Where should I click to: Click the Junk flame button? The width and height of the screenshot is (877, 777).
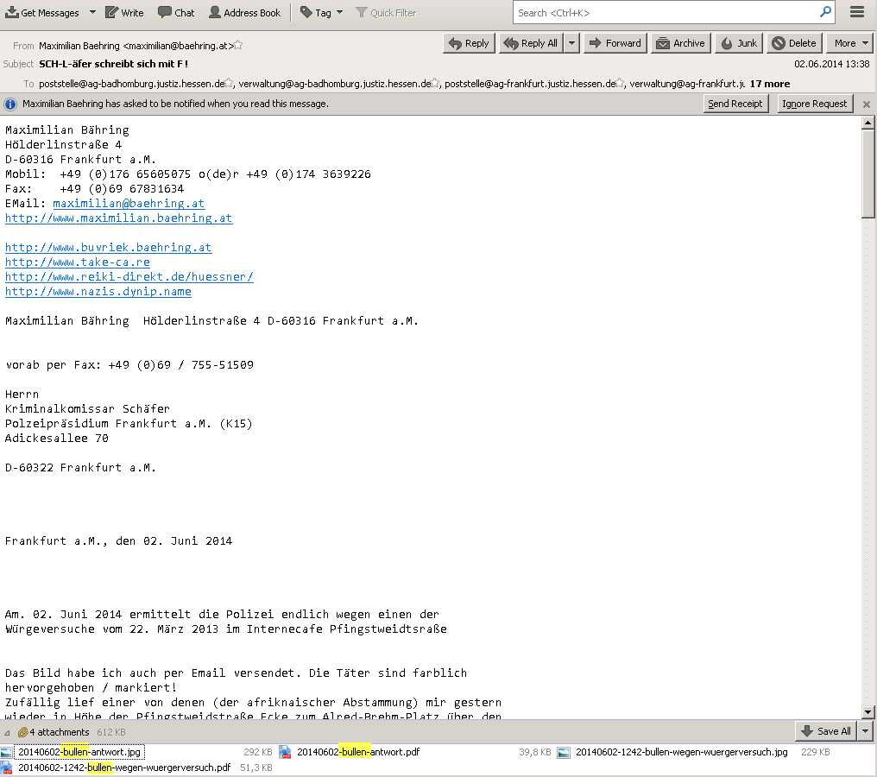[738, 43]
